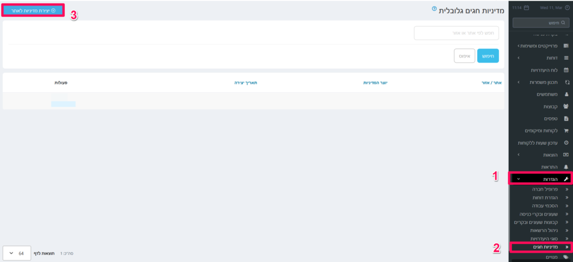573x262 pixels.
Task: Click the shopping cart icon for לקוחות ומיקומים
Action: (566, 131)
